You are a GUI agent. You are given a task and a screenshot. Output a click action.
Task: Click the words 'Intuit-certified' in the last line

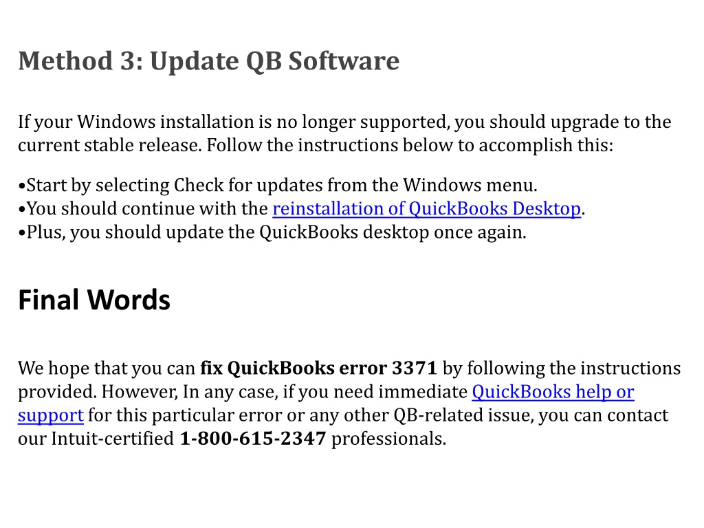pos(112,439)
